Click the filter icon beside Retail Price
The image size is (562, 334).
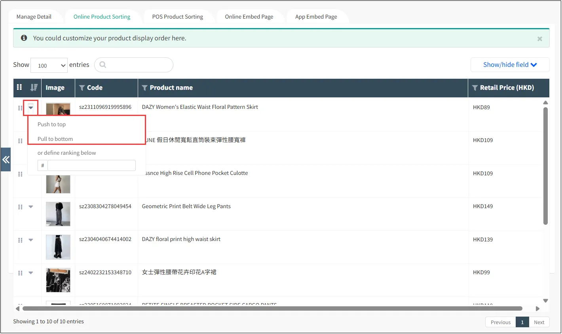[475, 88]
